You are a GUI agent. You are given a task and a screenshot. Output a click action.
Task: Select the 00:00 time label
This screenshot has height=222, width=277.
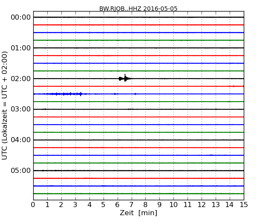click(x=21, y=18)
